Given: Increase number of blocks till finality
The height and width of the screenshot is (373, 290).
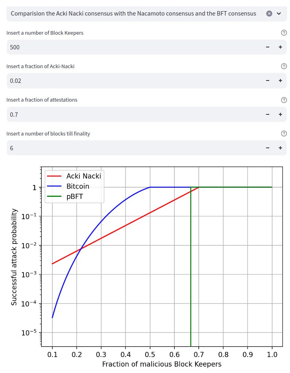Looking at the screenshot, I should [x=280, y=148].
